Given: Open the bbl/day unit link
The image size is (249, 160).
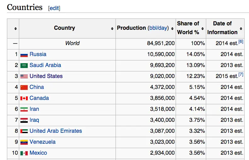Looking at the screenshot, I should click(158, 28).
